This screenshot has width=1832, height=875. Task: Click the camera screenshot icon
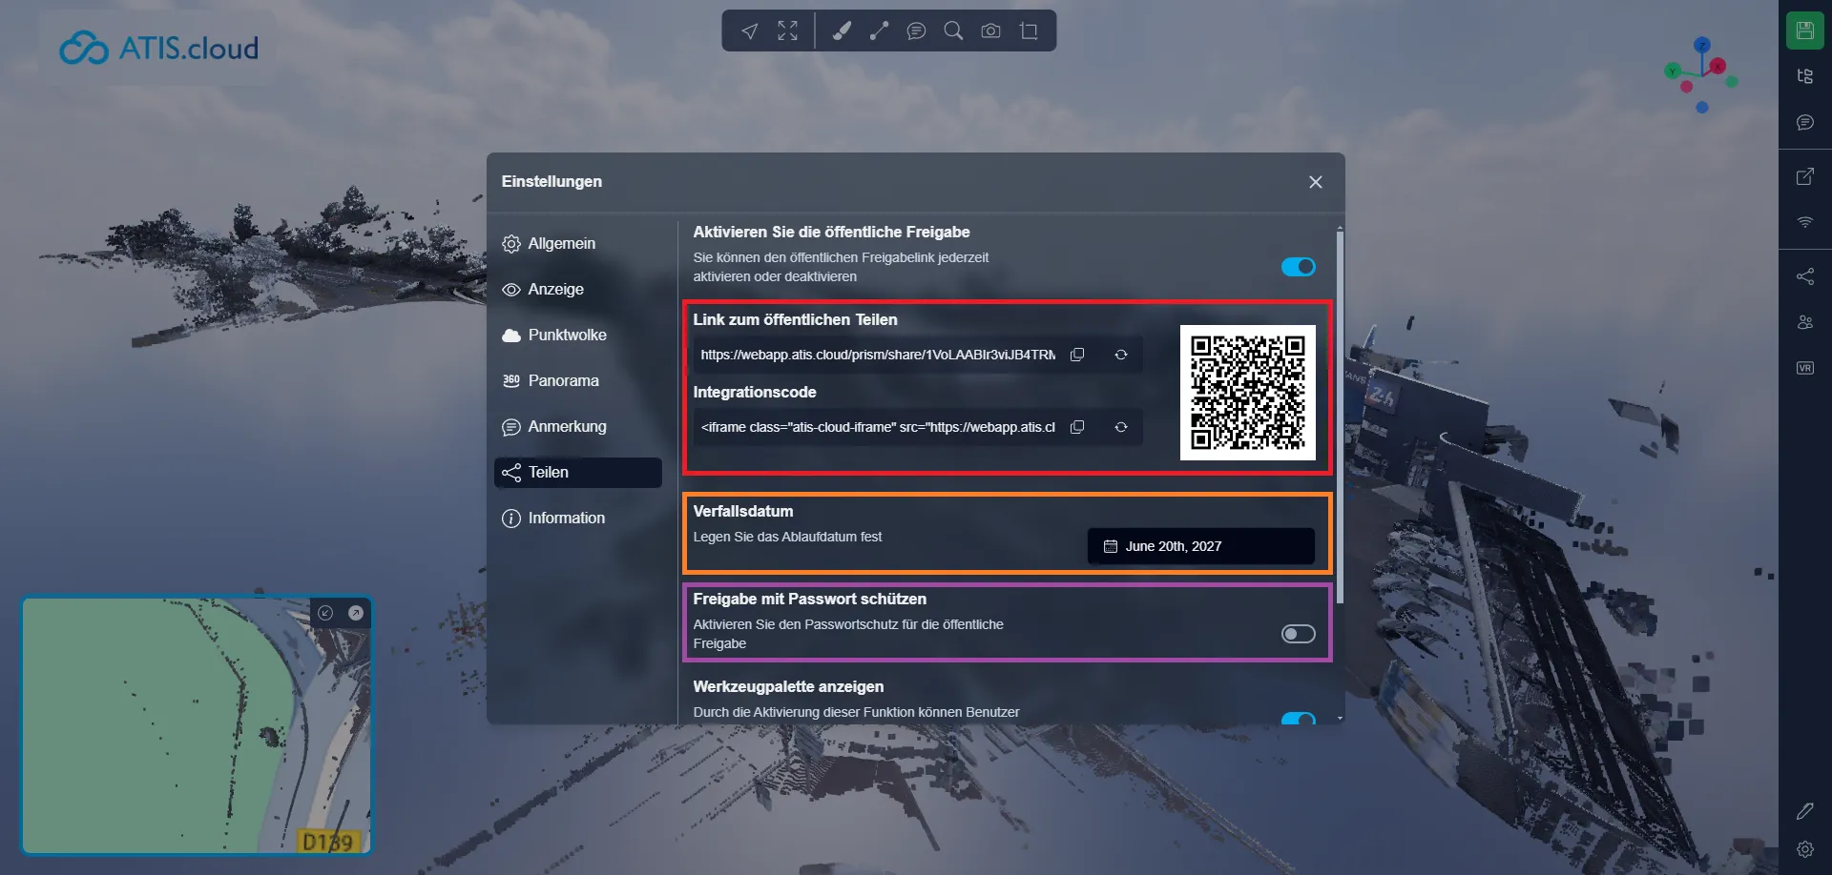(990, 31)
